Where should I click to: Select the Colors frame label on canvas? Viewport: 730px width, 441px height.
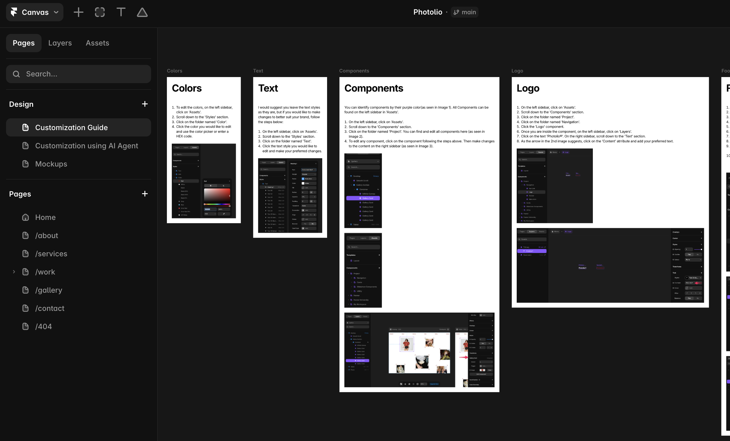(174, 71)
